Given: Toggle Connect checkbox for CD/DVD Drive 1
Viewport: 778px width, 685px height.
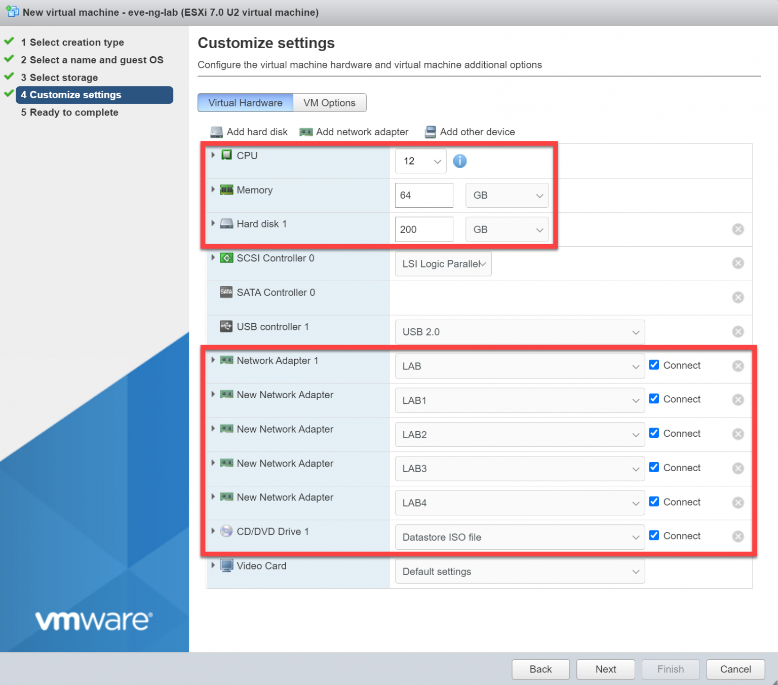Looking at the screenshot, I should 654,536.
